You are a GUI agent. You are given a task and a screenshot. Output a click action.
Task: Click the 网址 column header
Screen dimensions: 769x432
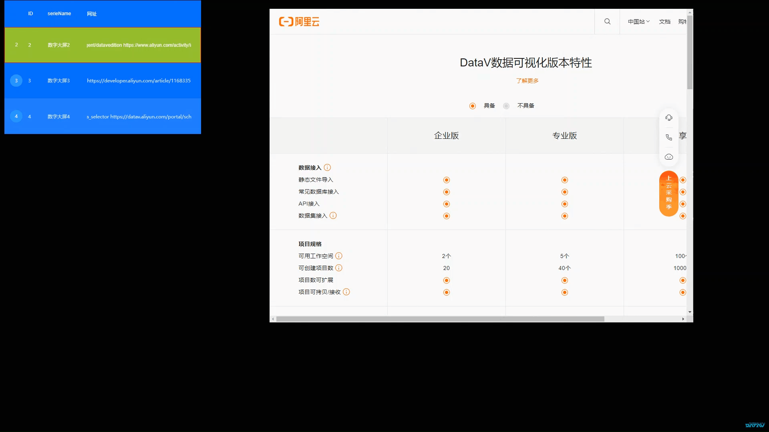coord(92,14)
